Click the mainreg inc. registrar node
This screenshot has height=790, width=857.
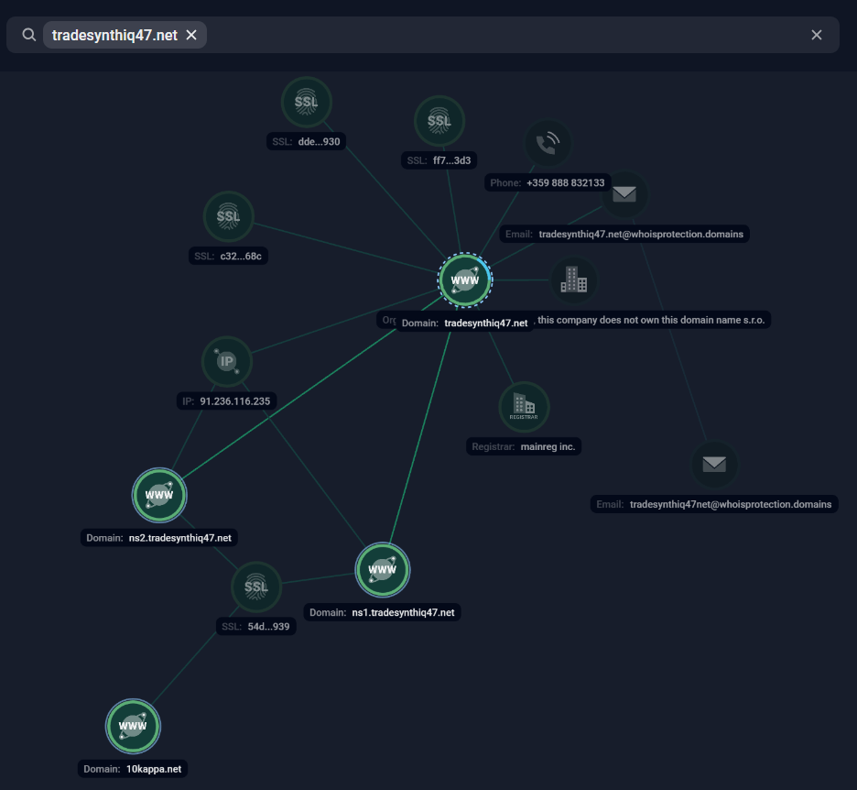point(524,407)
